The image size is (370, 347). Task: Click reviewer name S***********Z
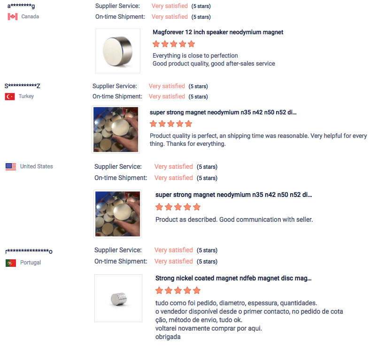click(x=23, y=86)
